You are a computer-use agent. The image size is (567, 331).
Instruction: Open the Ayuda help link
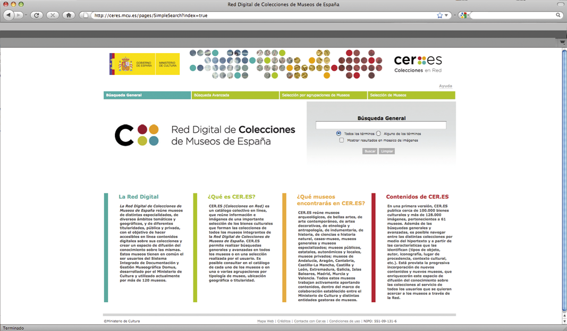(x=445, y=86)
